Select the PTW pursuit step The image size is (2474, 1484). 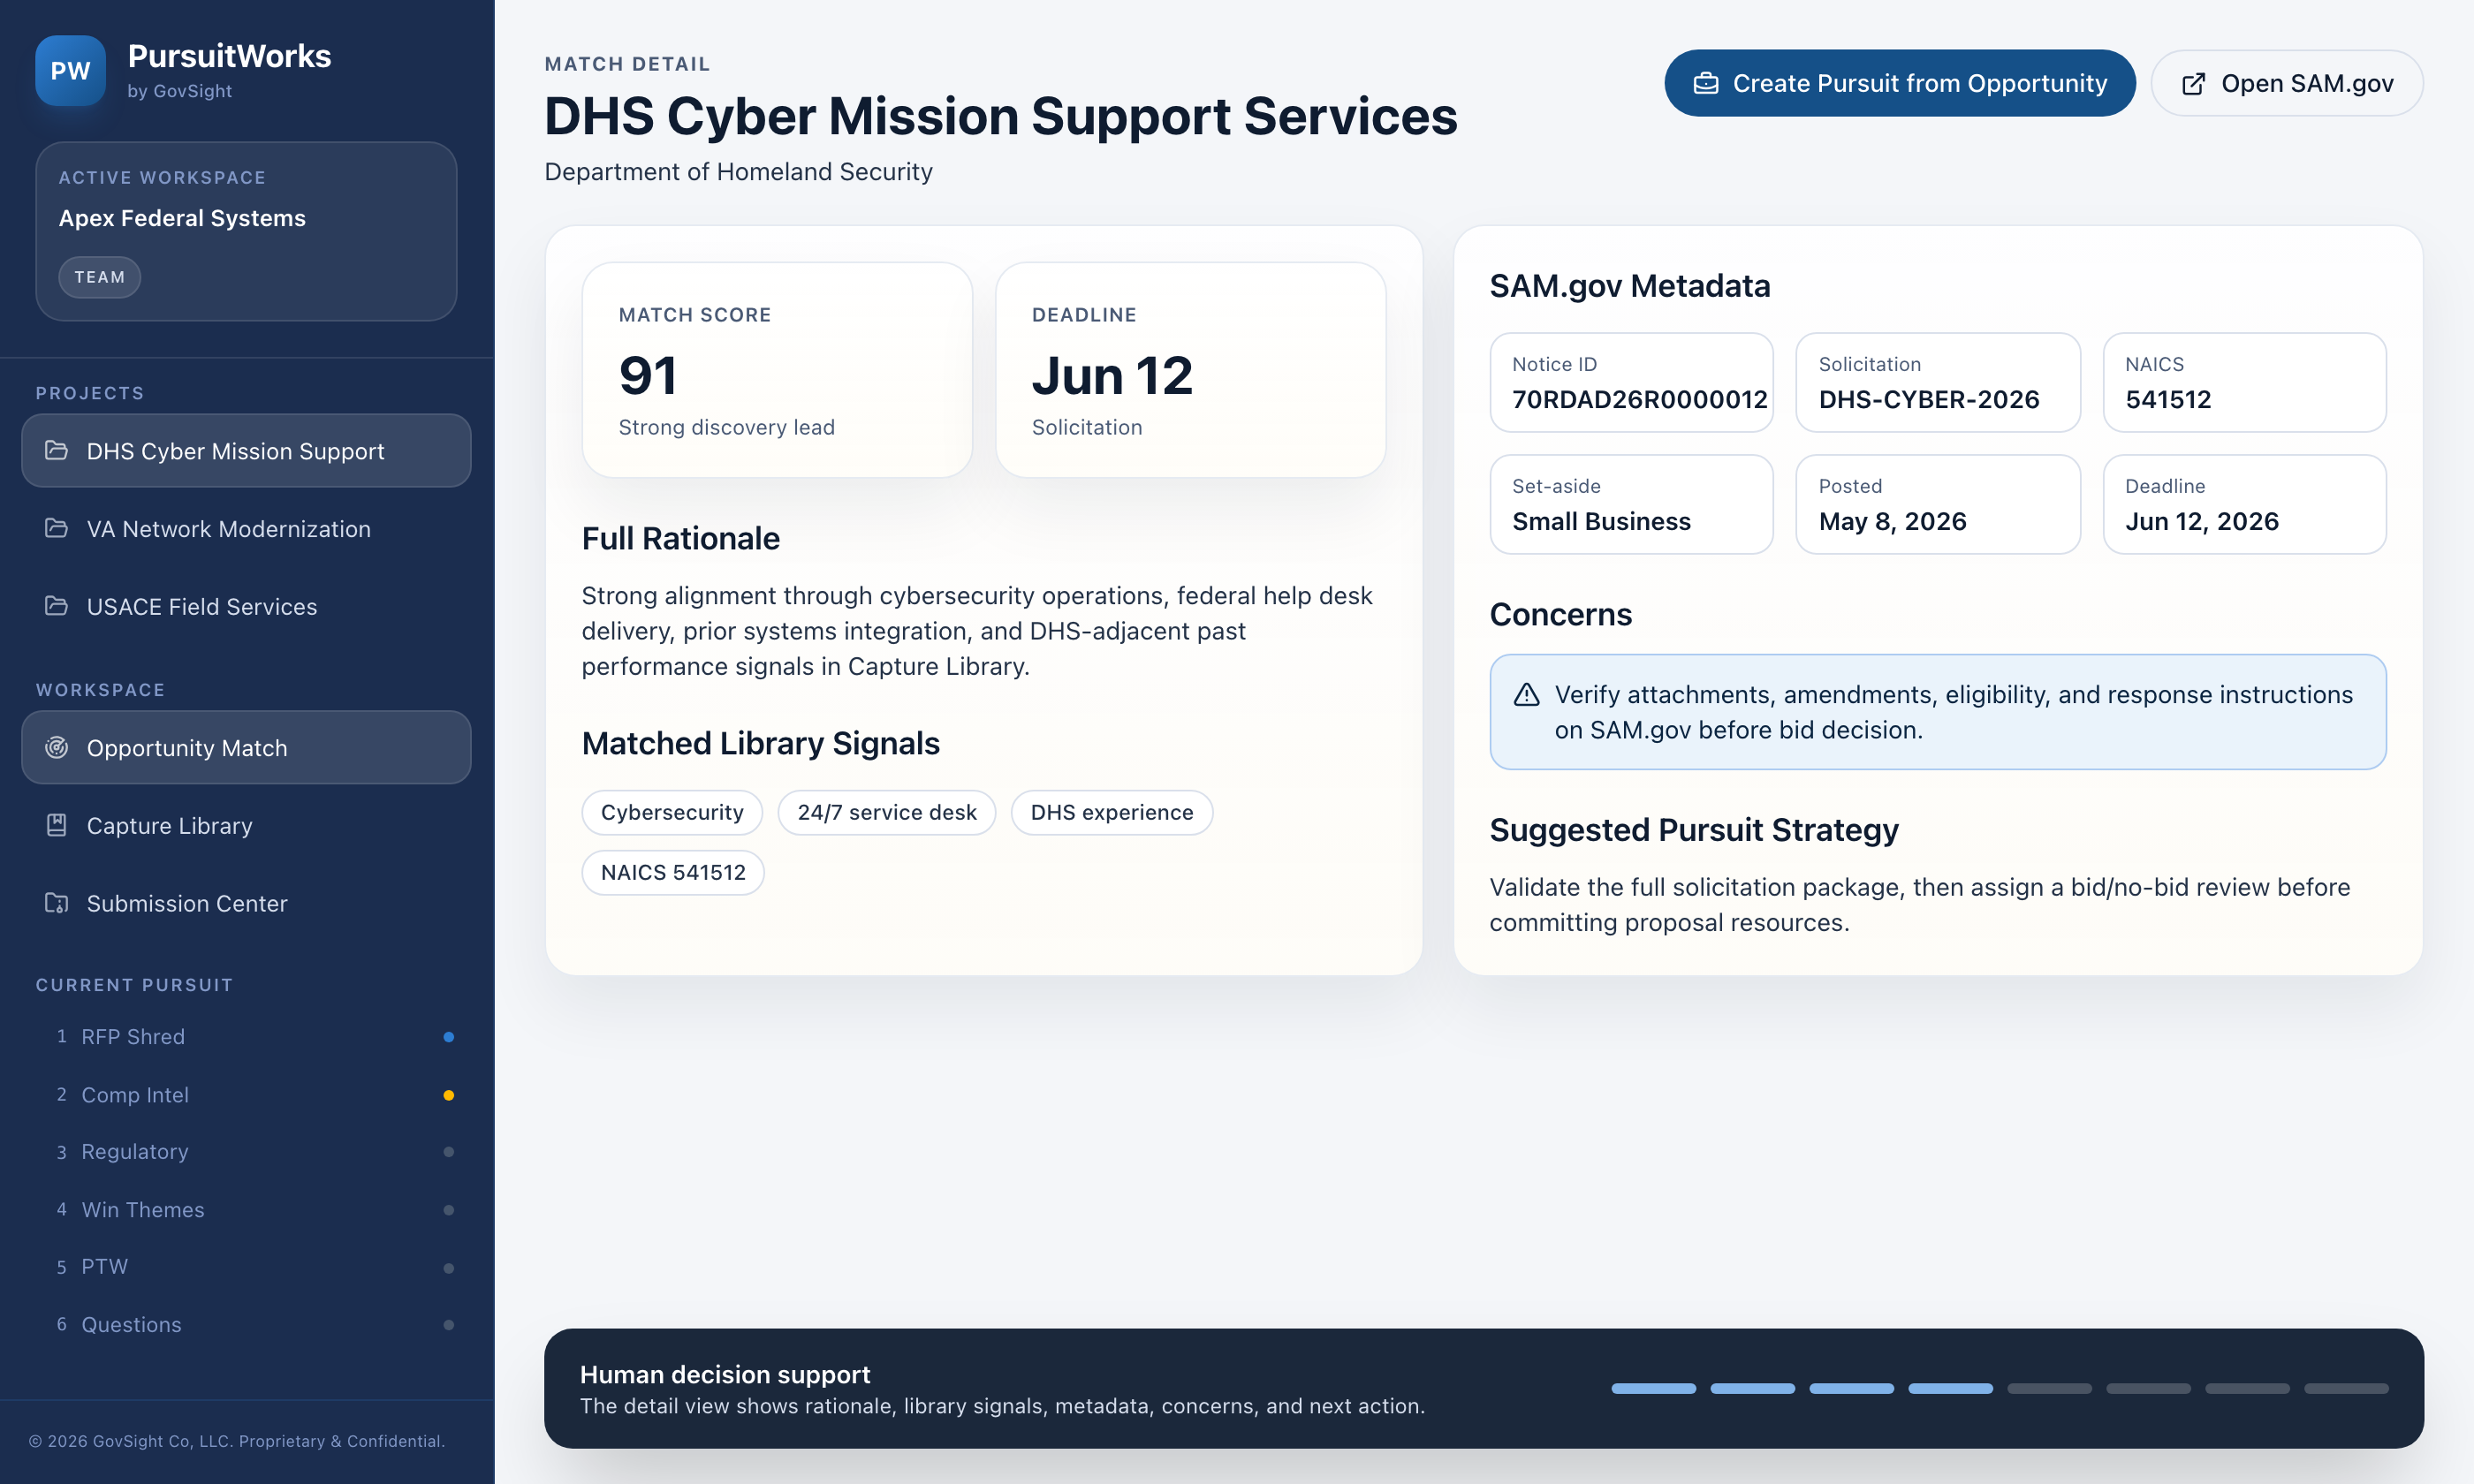pos(246,1267)
